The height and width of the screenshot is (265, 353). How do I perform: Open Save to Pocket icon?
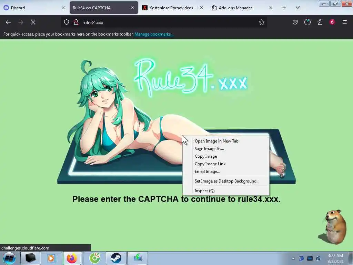point(295,22)
